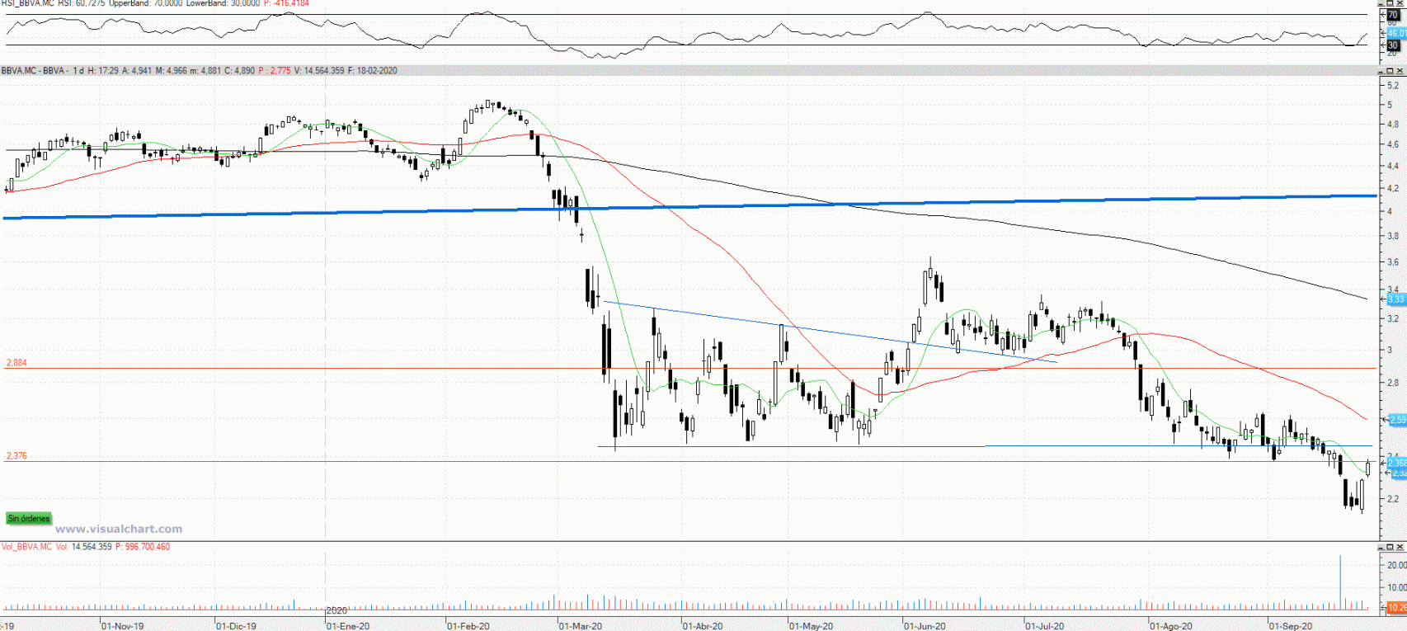Screen dimensions: 1407x631
Task: Select the 2,884 red horizontal level label
Action: (x=16, y=363)
